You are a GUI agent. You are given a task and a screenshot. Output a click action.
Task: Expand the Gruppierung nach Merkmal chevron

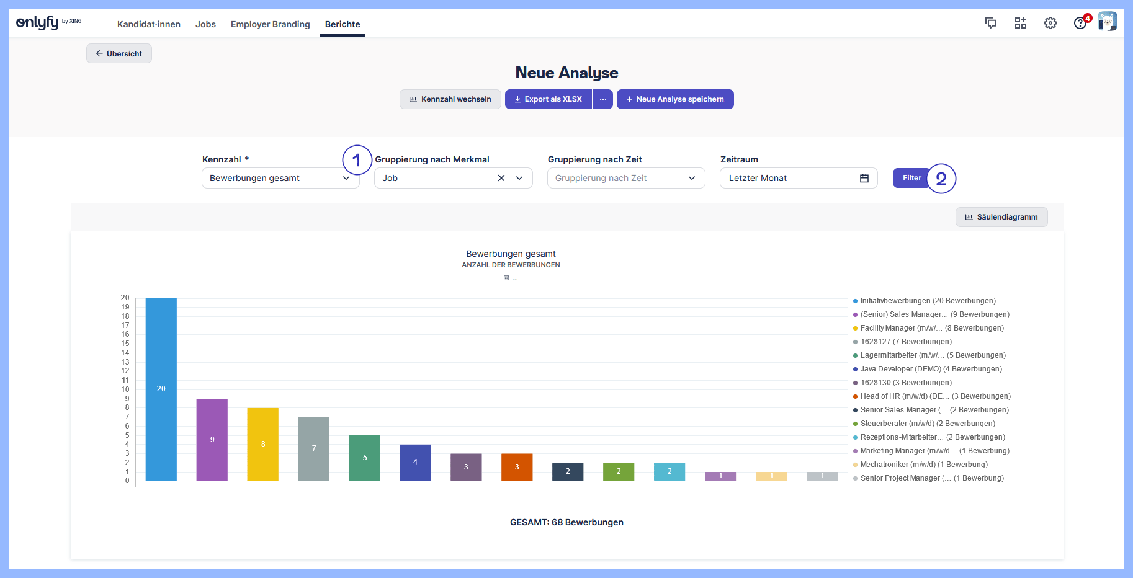[x=519, y=178]
